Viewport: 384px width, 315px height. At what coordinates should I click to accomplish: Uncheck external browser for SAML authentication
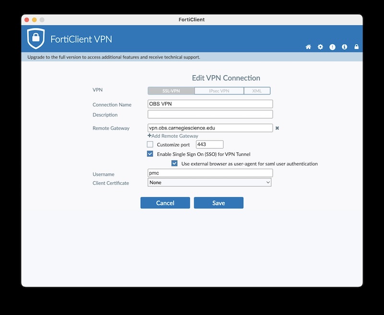(x=174, y=163)
